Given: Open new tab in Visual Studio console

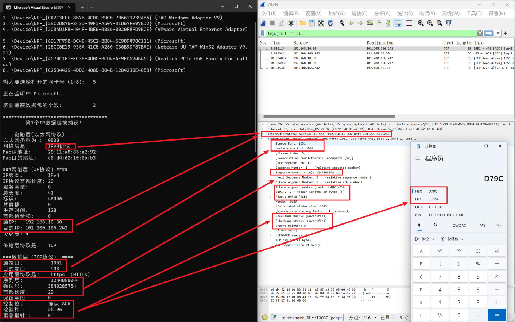Looking at the screenshot, I should pos(82,7).
